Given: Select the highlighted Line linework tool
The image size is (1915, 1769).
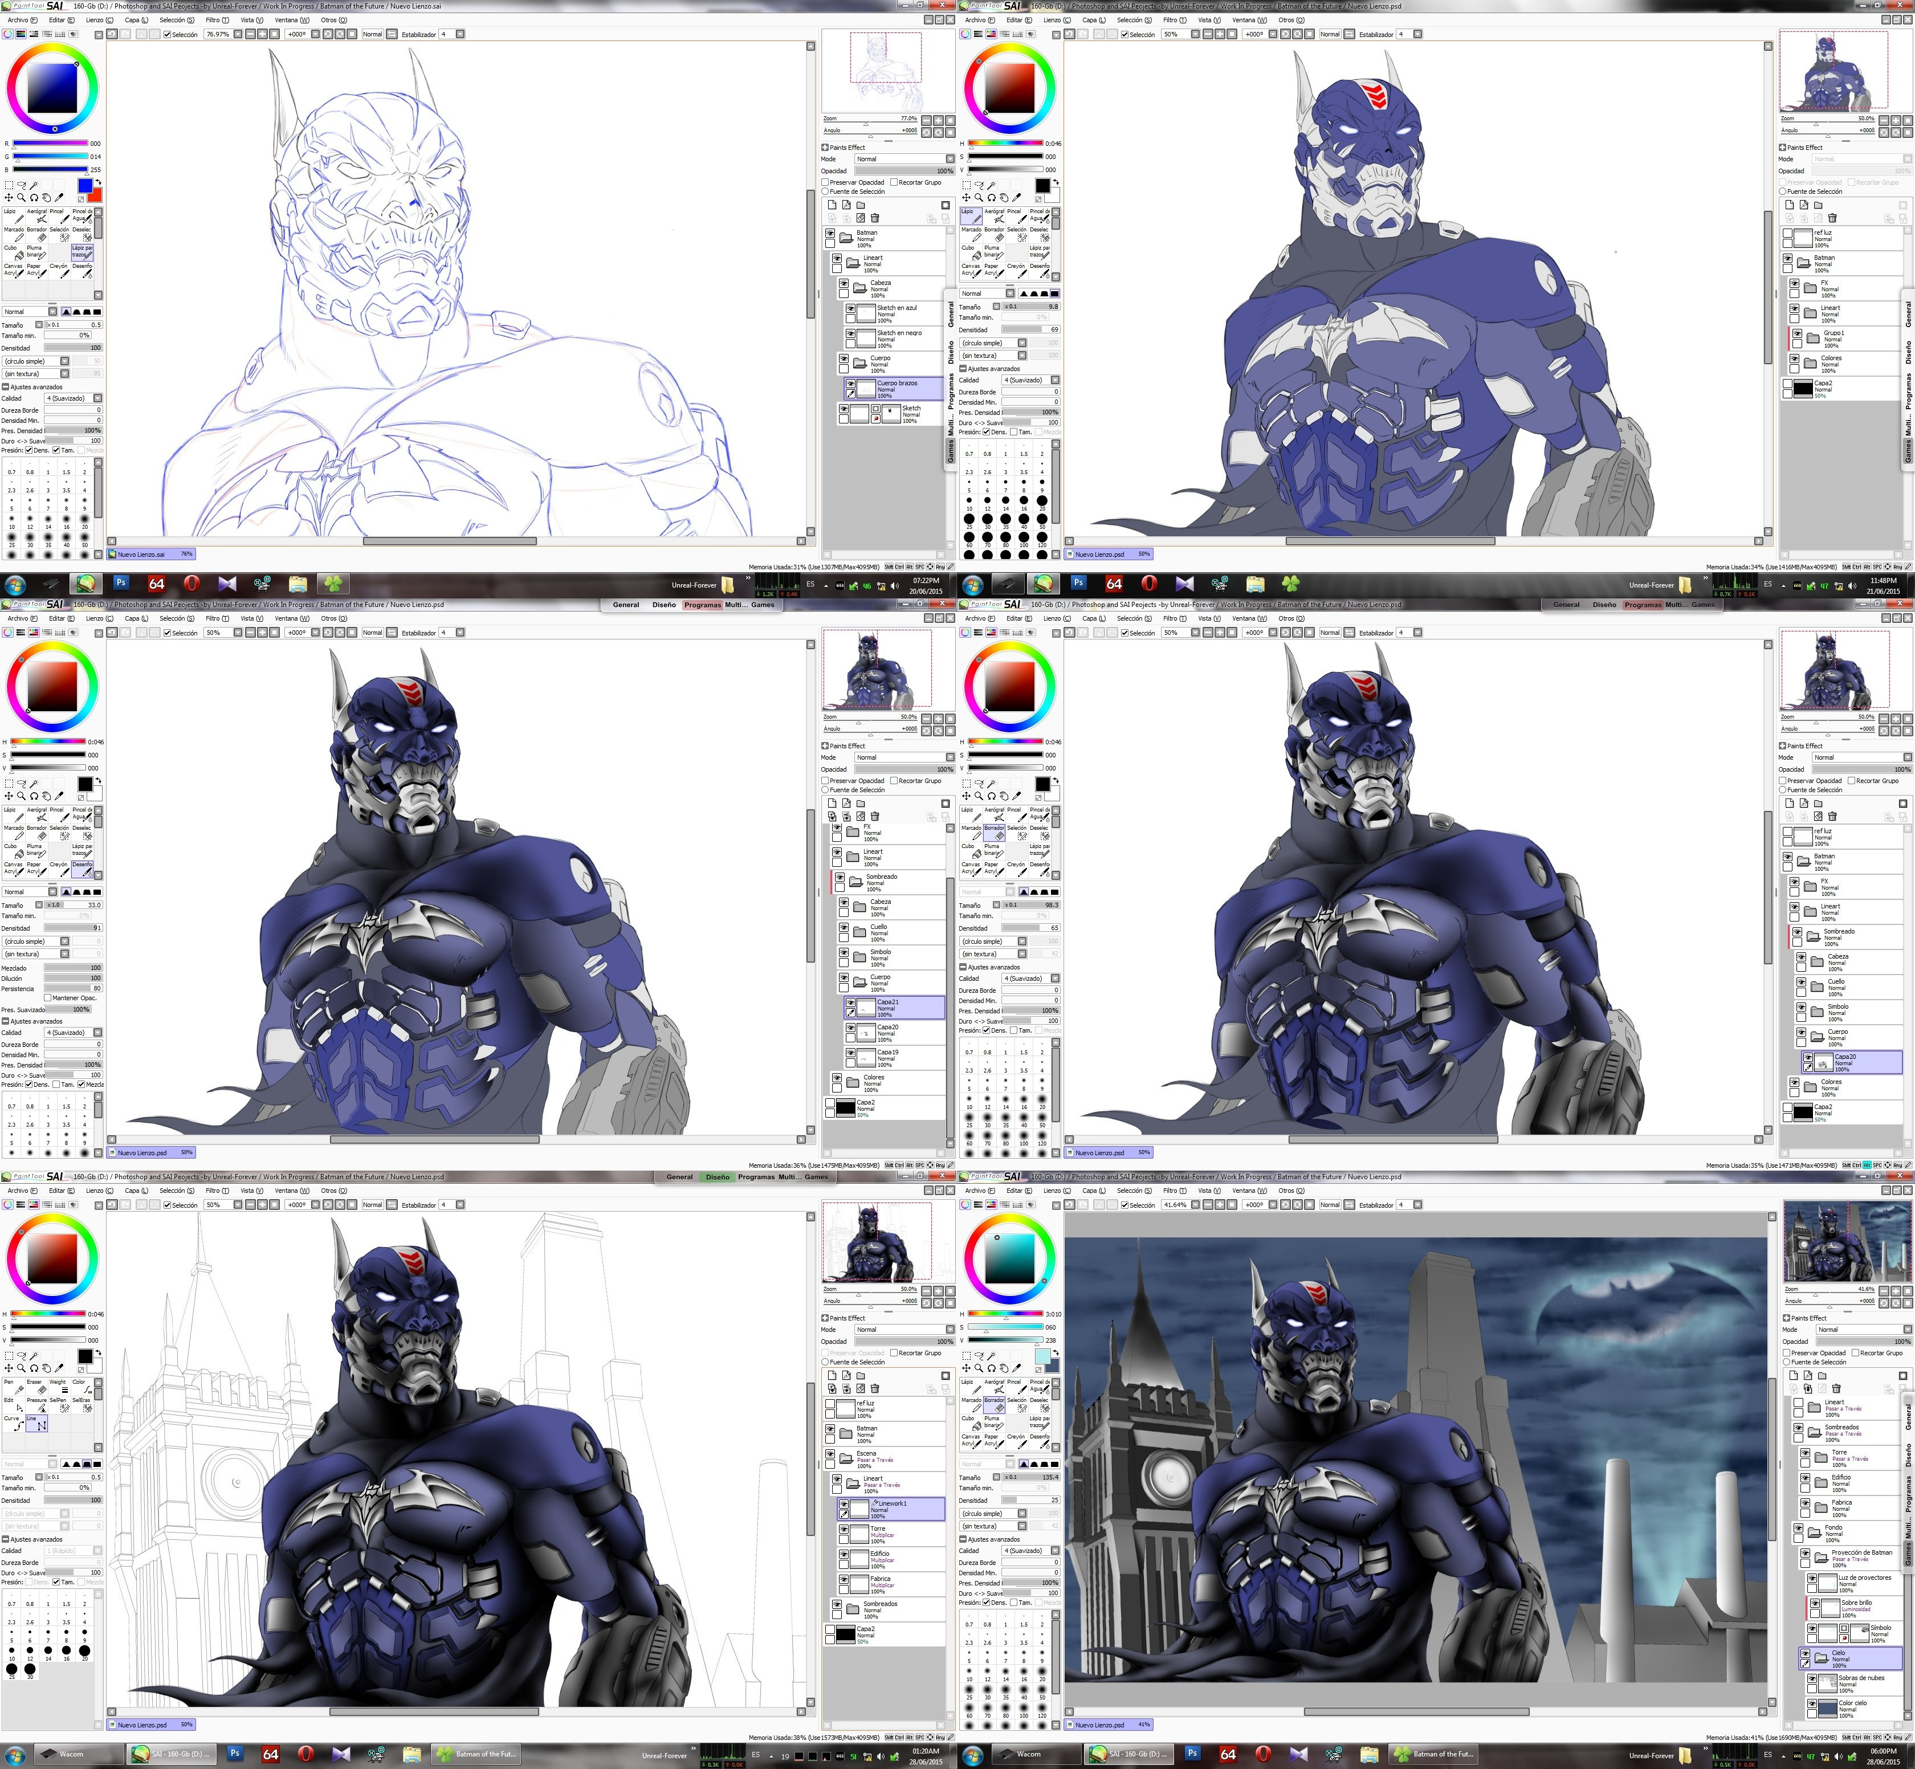Looking at the screenshot, I should [35, 1422].
